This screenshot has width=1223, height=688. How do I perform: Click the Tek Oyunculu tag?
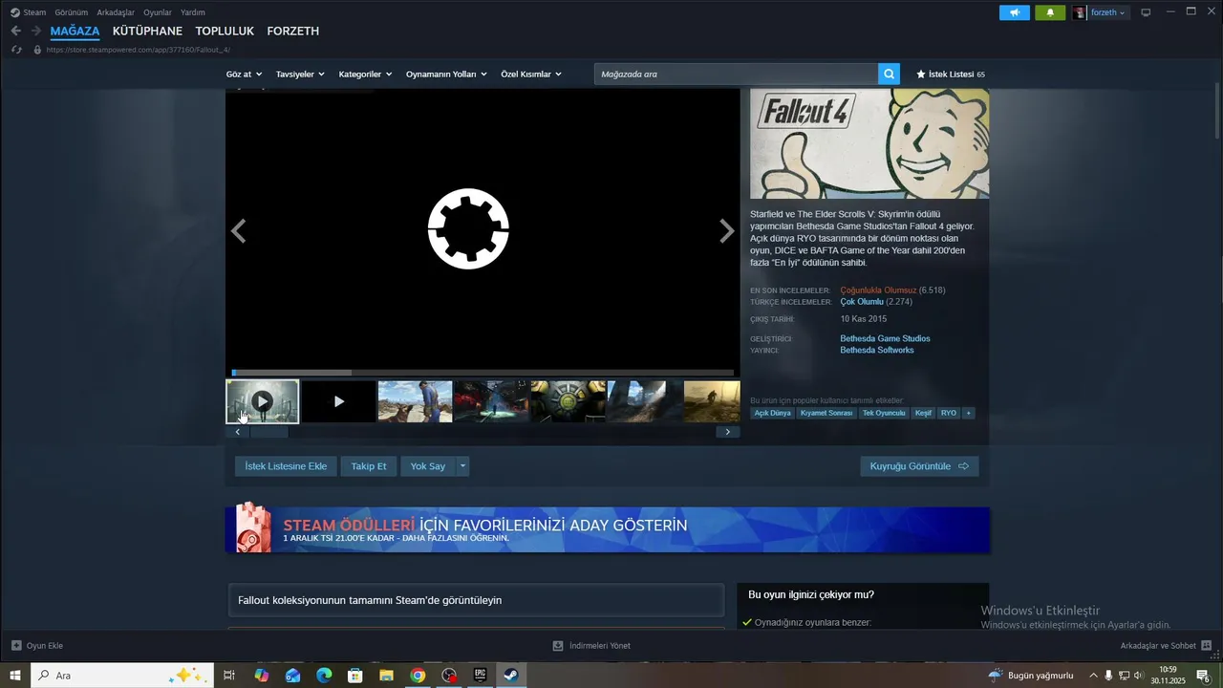[884, 413]
